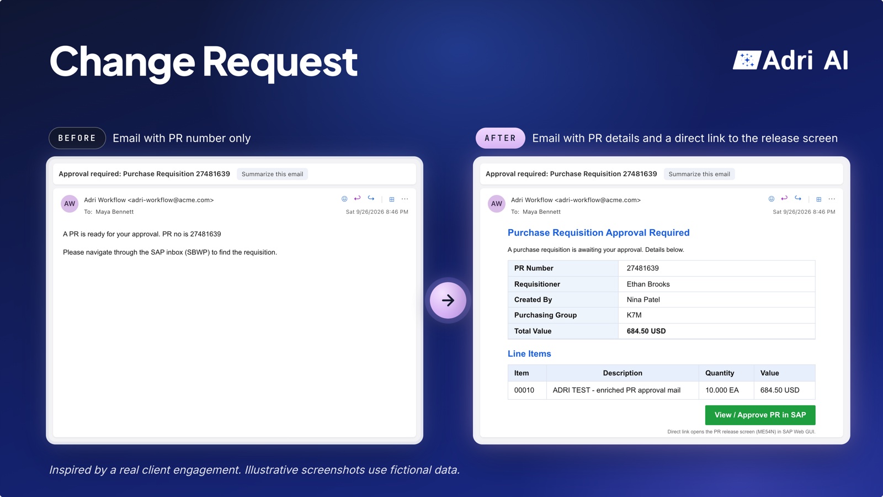This screenshot has height=497, width=883.
Task: Open the more actions ellipsis in the After email
Action: click(x=832, y=199)
